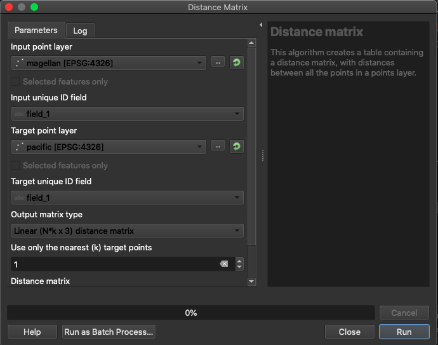Click the scroll-down arrow of the parameters scrollbar

click(x=251, y=281)
